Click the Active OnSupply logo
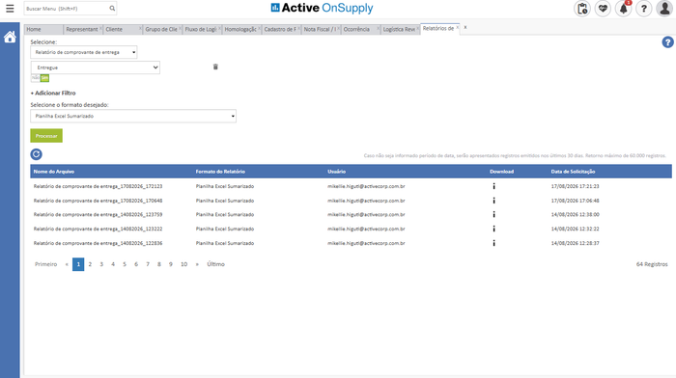Viewport: 676px width, 378px height. point(322,8)
